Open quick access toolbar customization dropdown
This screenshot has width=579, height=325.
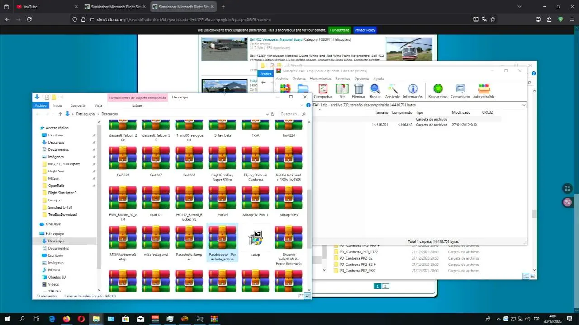tap(59, 97)
